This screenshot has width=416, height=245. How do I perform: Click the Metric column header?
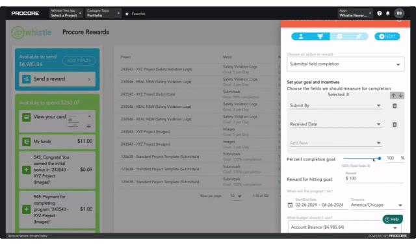[x=227, y=57]
